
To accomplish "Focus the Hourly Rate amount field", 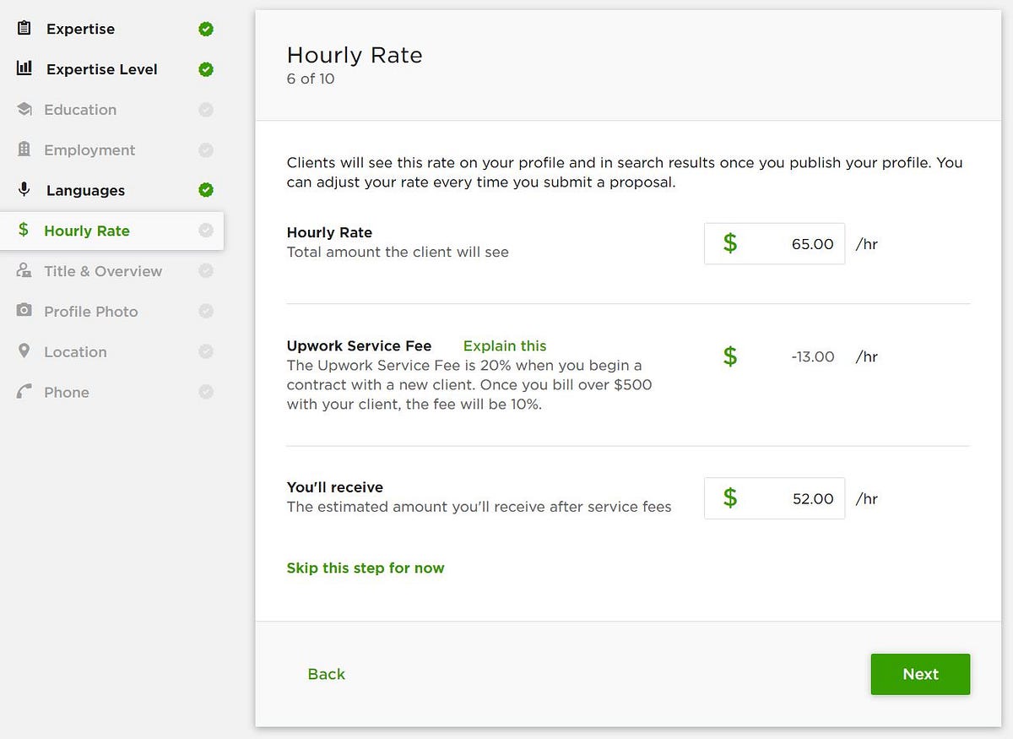I will [x=785, y=244].
